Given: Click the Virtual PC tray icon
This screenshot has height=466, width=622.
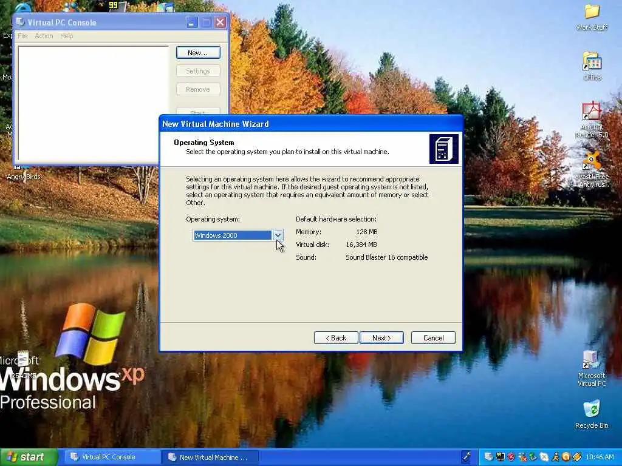Looking at the screenshot, I should tap(489, 457).
